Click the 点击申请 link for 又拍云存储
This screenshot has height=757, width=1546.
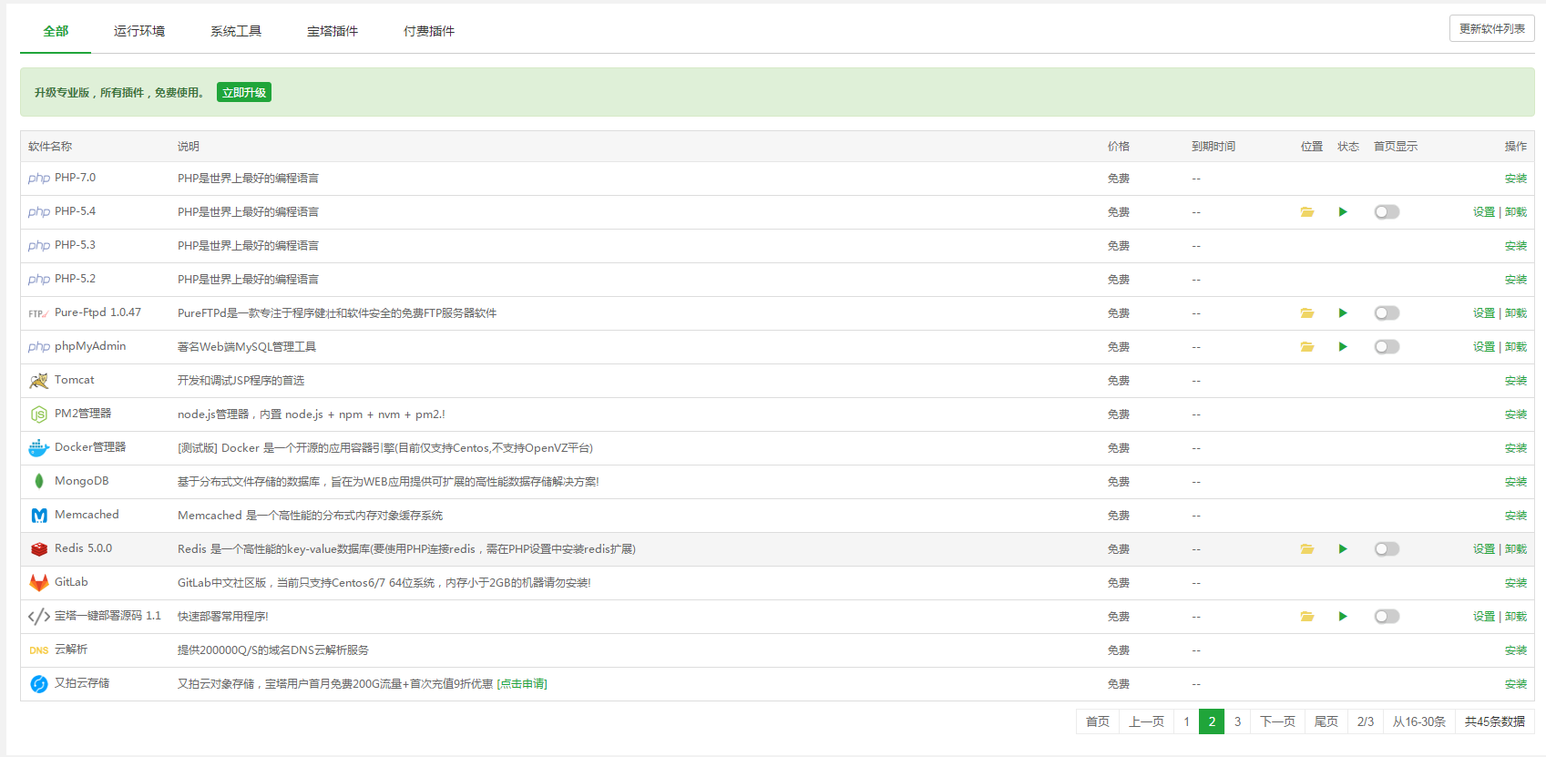[522, 684]
